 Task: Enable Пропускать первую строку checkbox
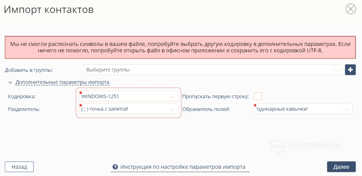click(x=258, y=96)
